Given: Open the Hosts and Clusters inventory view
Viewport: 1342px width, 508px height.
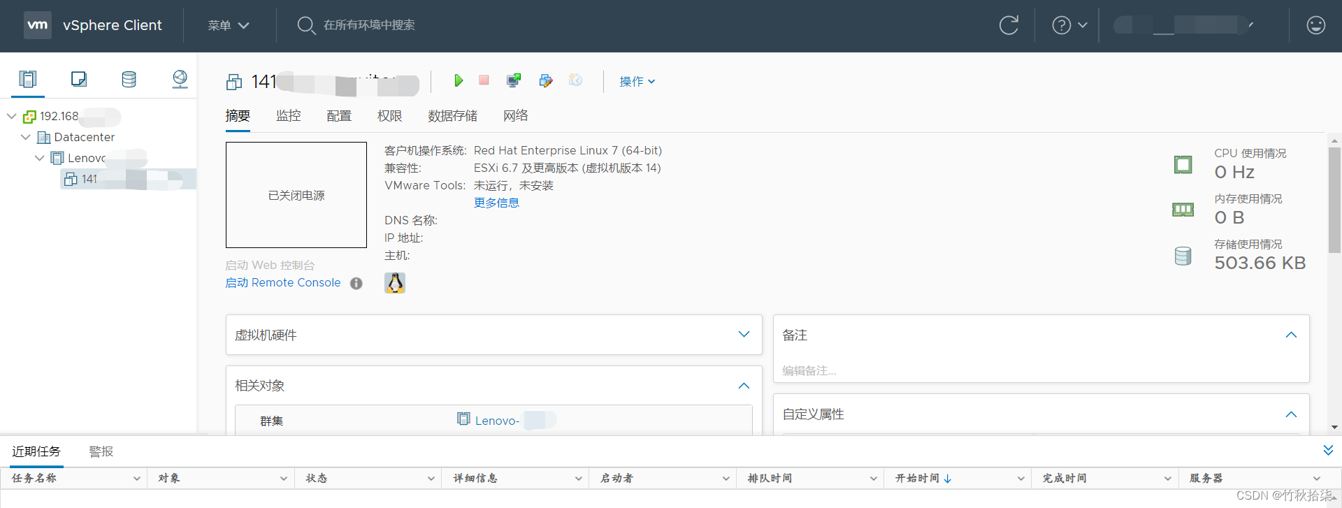Looking at the screenshot, I should [x=28, y=79].
